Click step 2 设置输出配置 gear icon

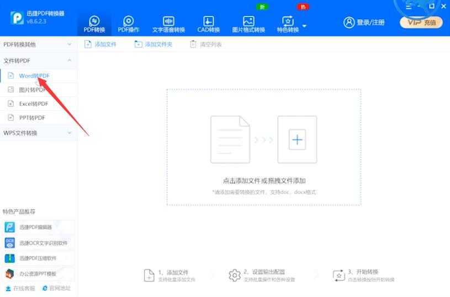(x=235, y=276)
